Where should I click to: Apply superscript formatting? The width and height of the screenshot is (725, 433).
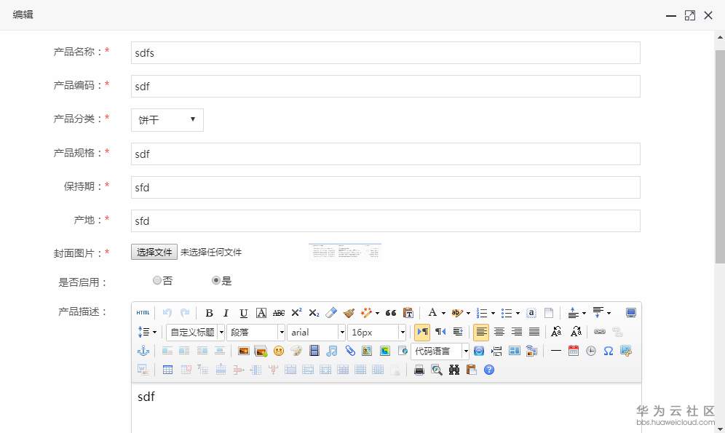[296, 313]
